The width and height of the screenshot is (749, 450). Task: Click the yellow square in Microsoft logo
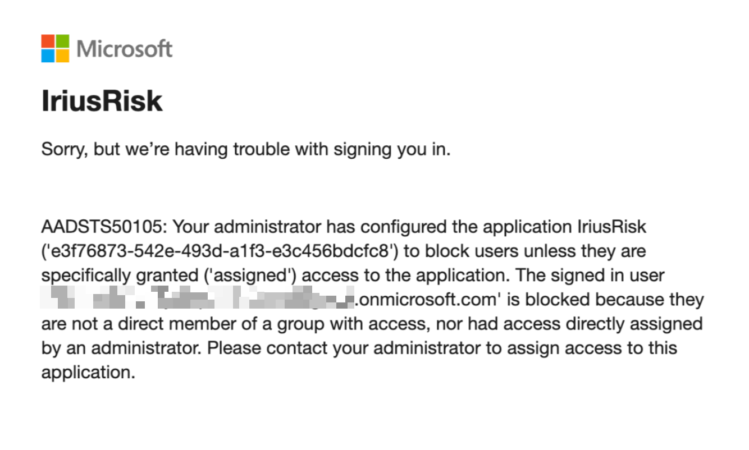pos(62,56)
